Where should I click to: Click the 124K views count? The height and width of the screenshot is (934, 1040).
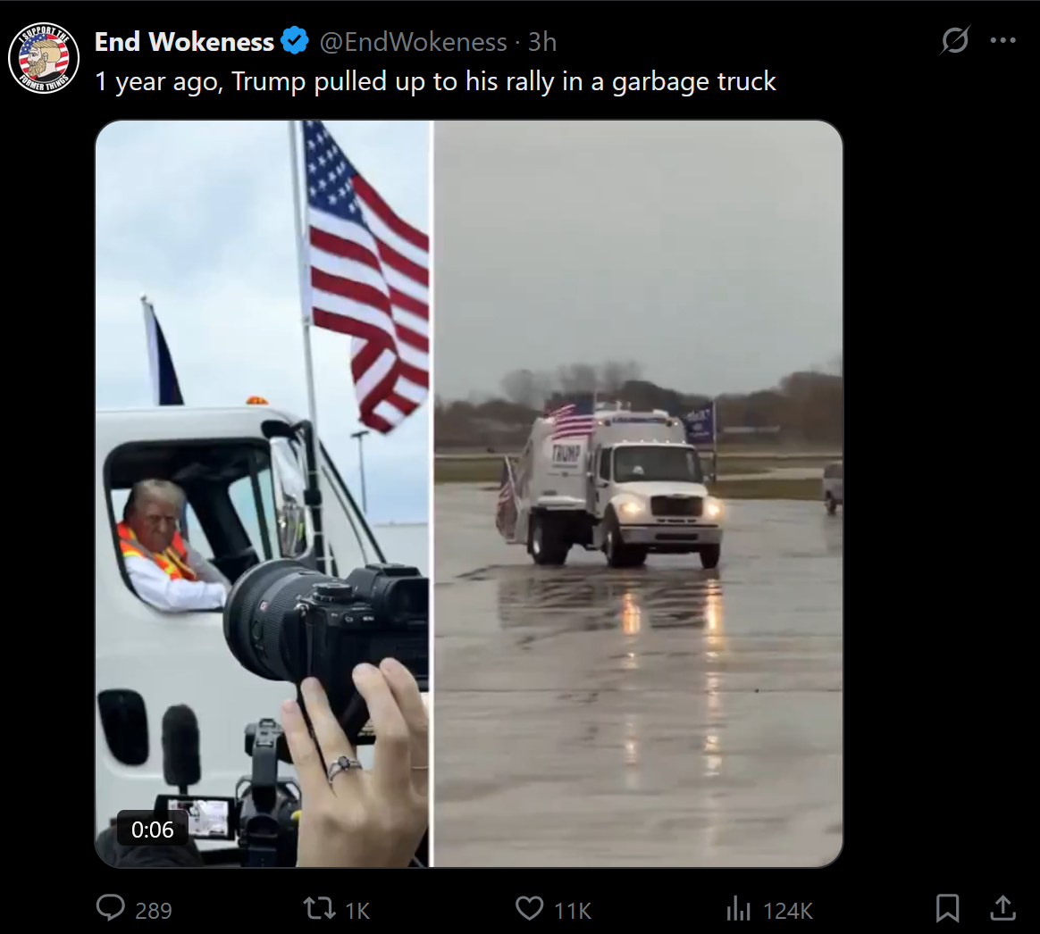pos(788,911)
